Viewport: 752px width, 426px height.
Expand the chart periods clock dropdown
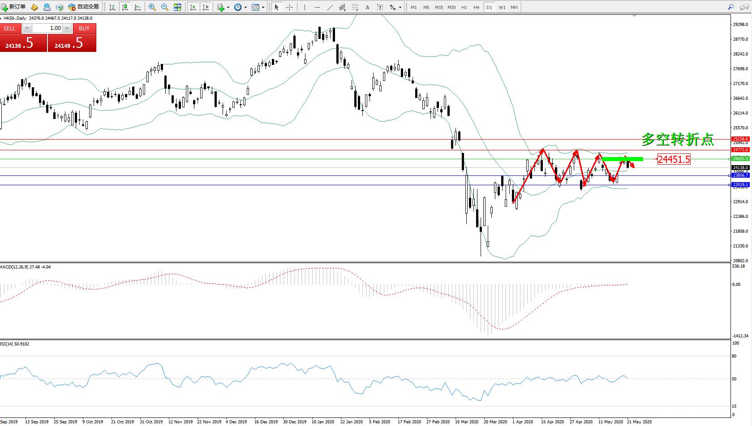click(x=245, y=7)
